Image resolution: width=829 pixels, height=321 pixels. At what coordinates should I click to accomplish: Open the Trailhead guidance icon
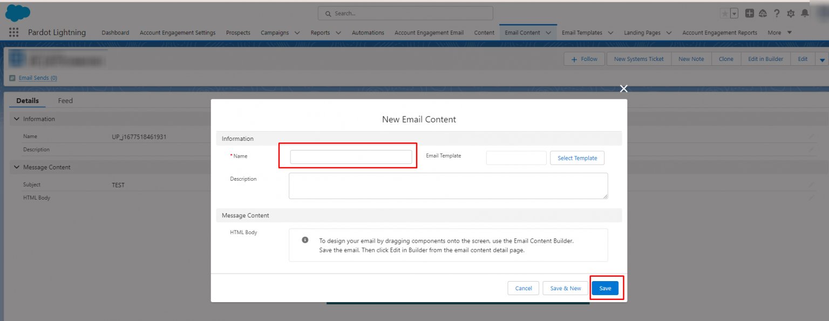tap(763, 13)
